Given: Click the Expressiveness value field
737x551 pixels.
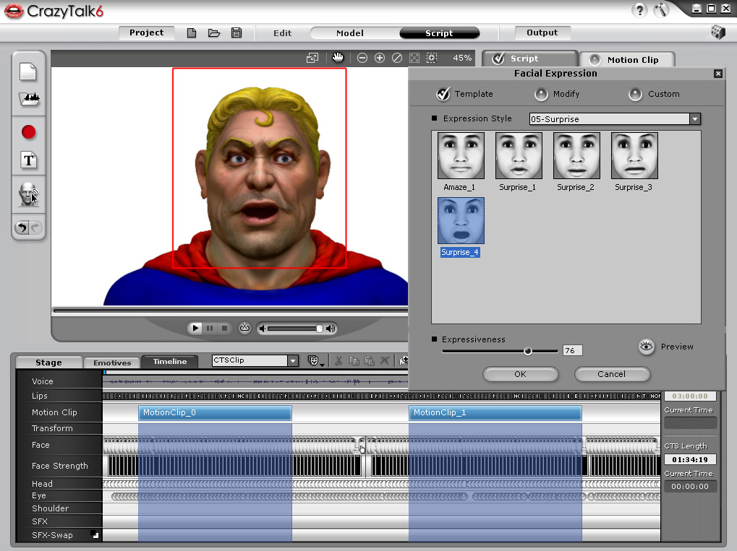Looking at the screenshot, I should pos(573,350).
